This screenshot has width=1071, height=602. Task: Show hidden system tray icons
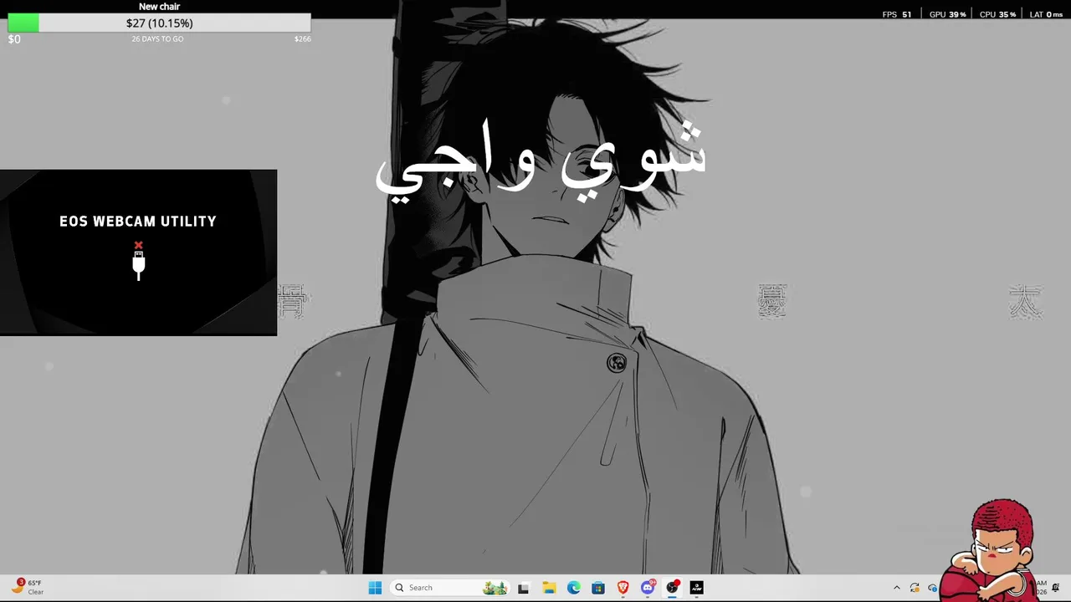(897, 588)
